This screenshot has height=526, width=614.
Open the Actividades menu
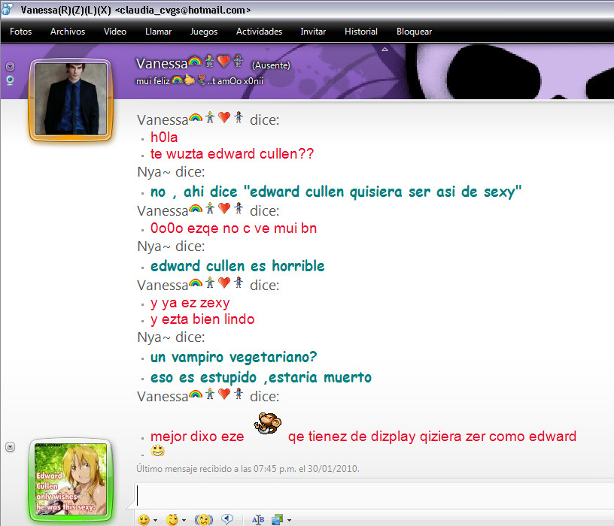pyautogui.click(x=260, y=32)
